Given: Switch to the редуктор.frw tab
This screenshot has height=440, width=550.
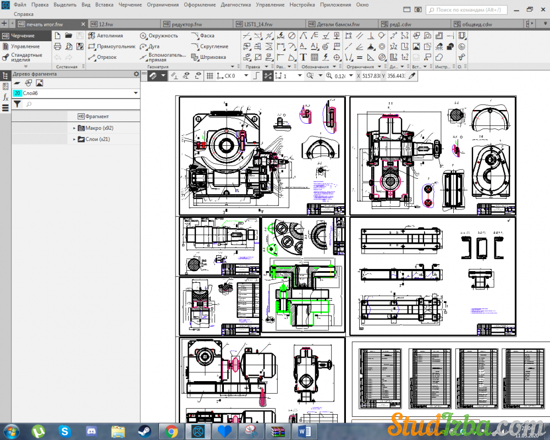Looking at the screenshot, I should click(x=188, y=24).
